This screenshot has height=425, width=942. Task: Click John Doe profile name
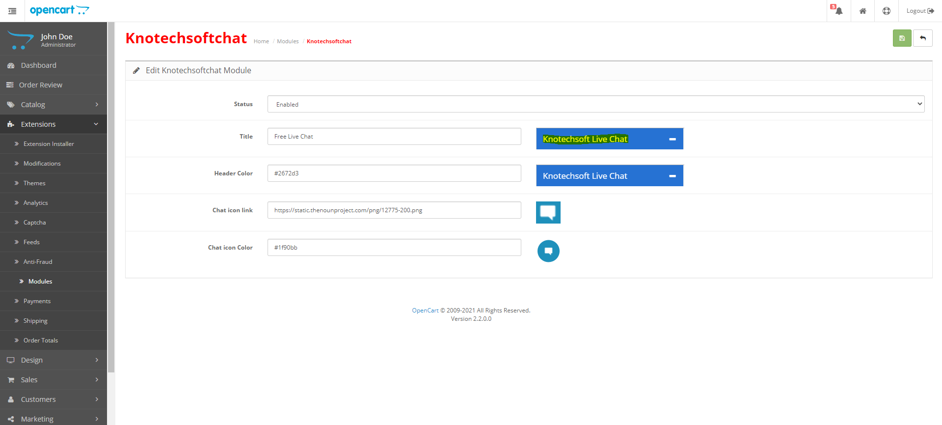[56, 37]
